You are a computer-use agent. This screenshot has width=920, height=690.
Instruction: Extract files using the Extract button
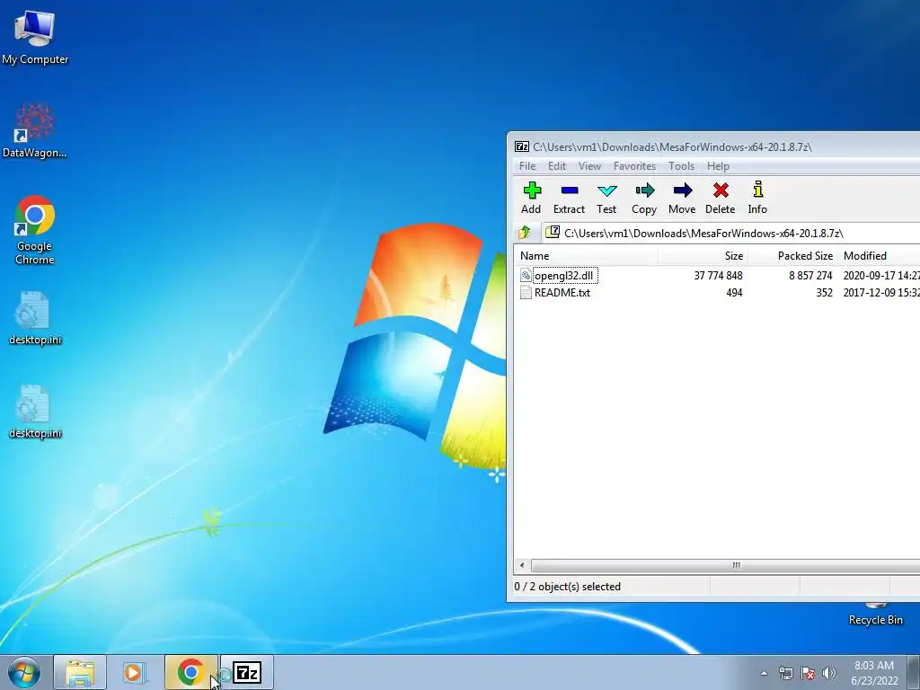[569, 199]
